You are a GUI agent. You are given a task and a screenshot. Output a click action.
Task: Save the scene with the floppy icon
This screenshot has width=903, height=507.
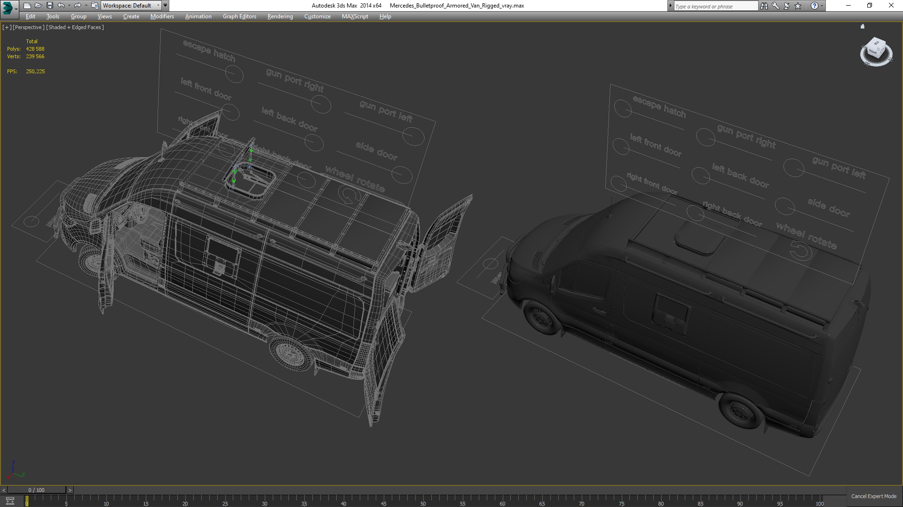click(x=49, y=6)
